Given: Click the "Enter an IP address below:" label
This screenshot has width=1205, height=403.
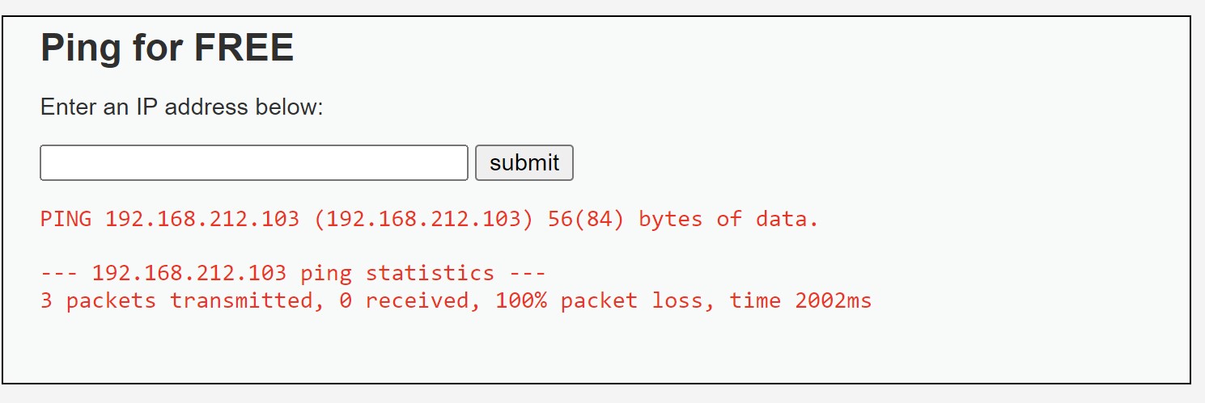Looking at the screenshot, I should click(x=181, y=107).
